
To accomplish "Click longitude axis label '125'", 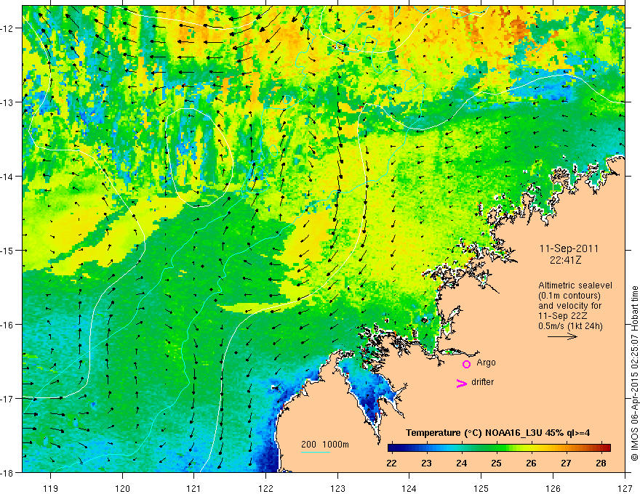I will point(481,488).
